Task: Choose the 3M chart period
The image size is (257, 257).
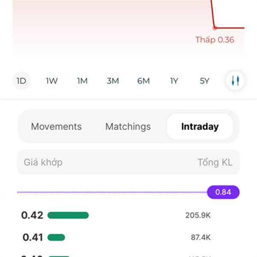Action: pos(113,81)
